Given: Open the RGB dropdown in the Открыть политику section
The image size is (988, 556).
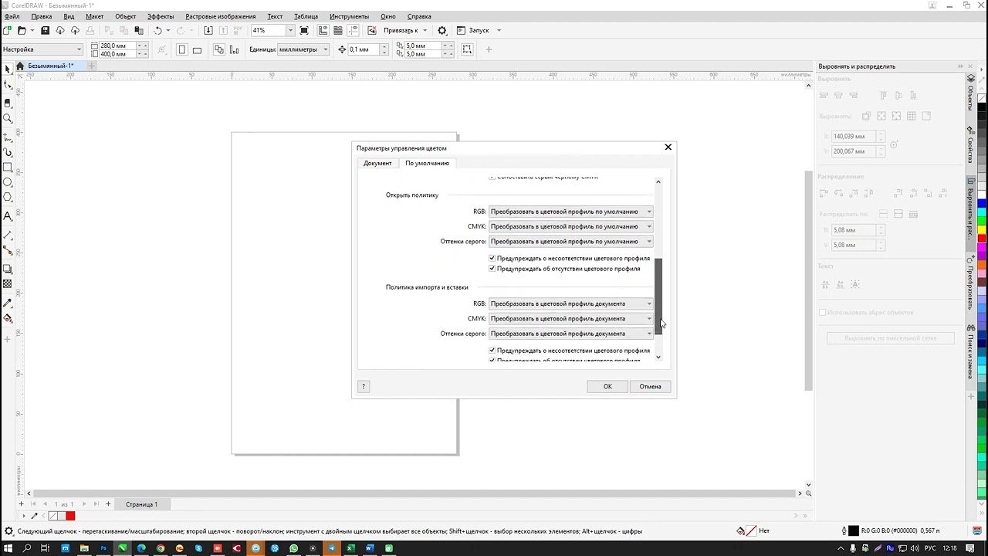Looking at the screenshot, I should pyautogui.click(x=571, y=212).
